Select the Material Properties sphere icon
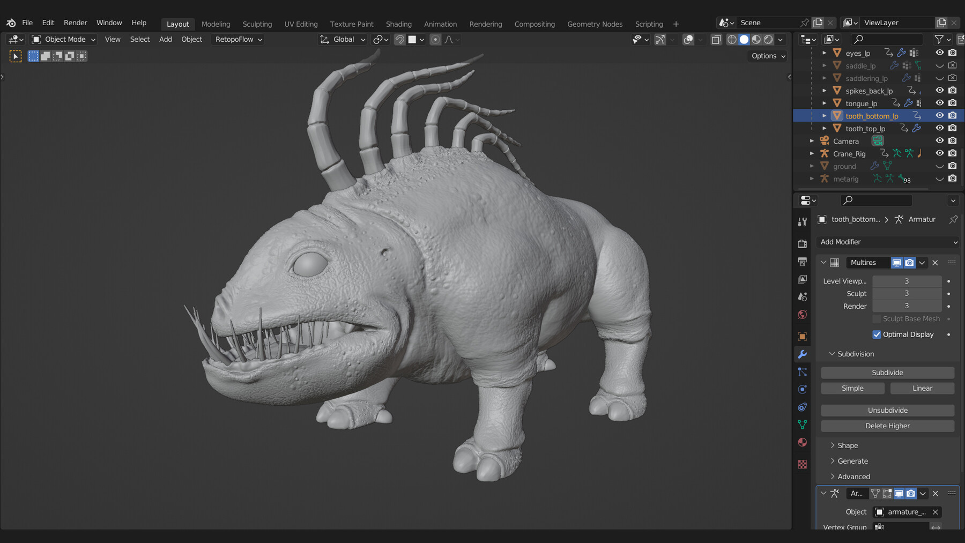The height and width of the screenshot is (543, 965). [x=802, y=442]
